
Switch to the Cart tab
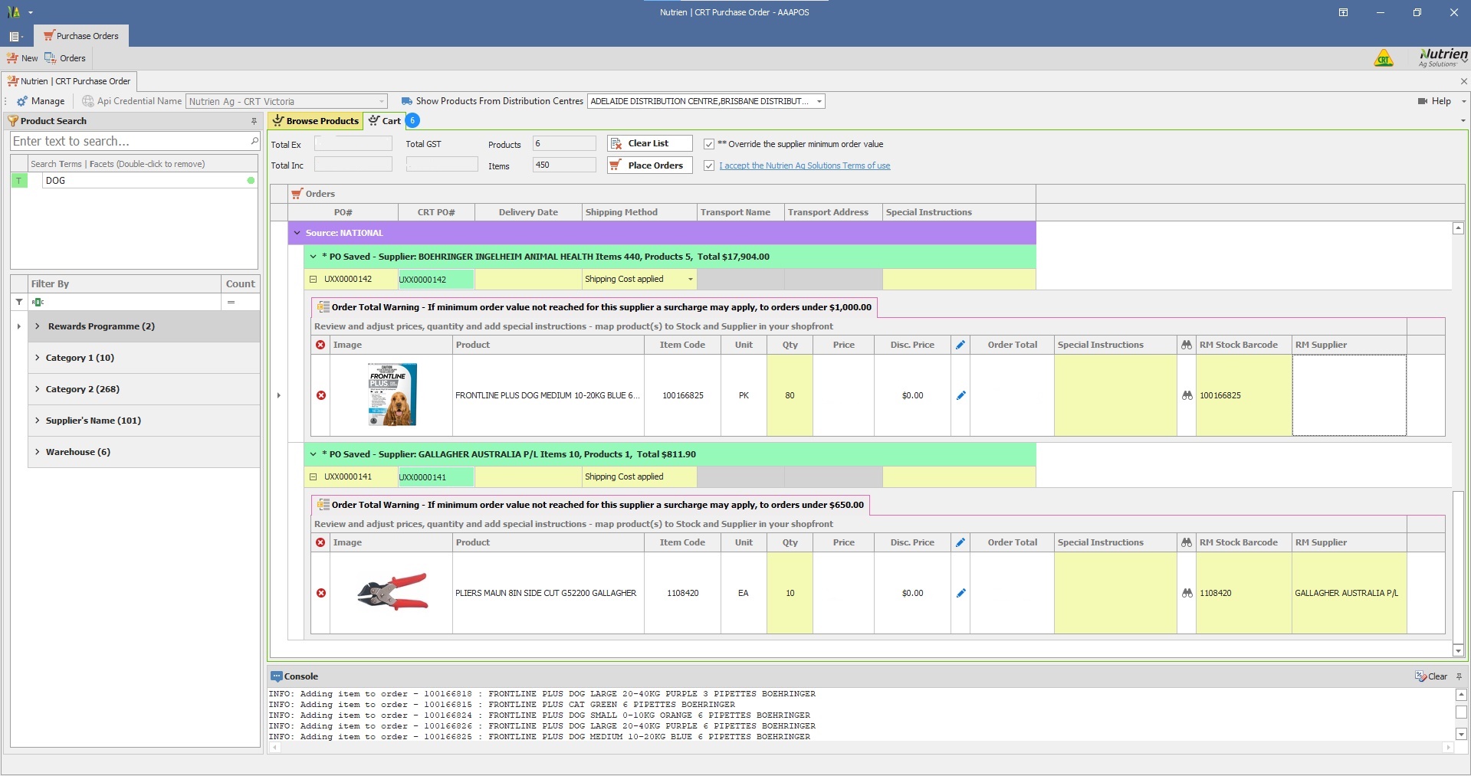click(386, 121)
